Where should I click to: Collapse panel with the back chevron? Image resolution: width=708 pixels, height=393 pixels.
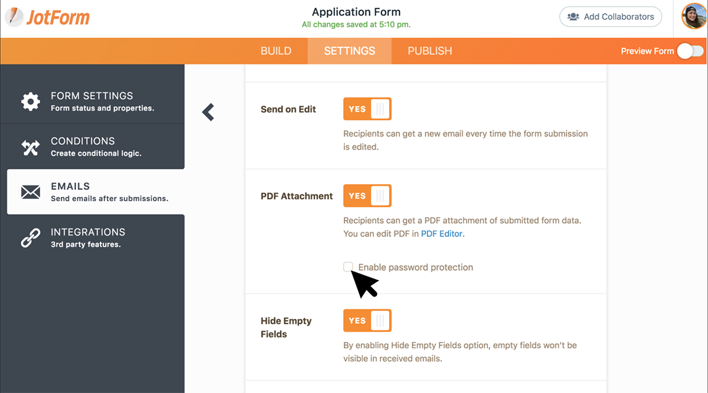pyautogui.click(x=208, y=112)
